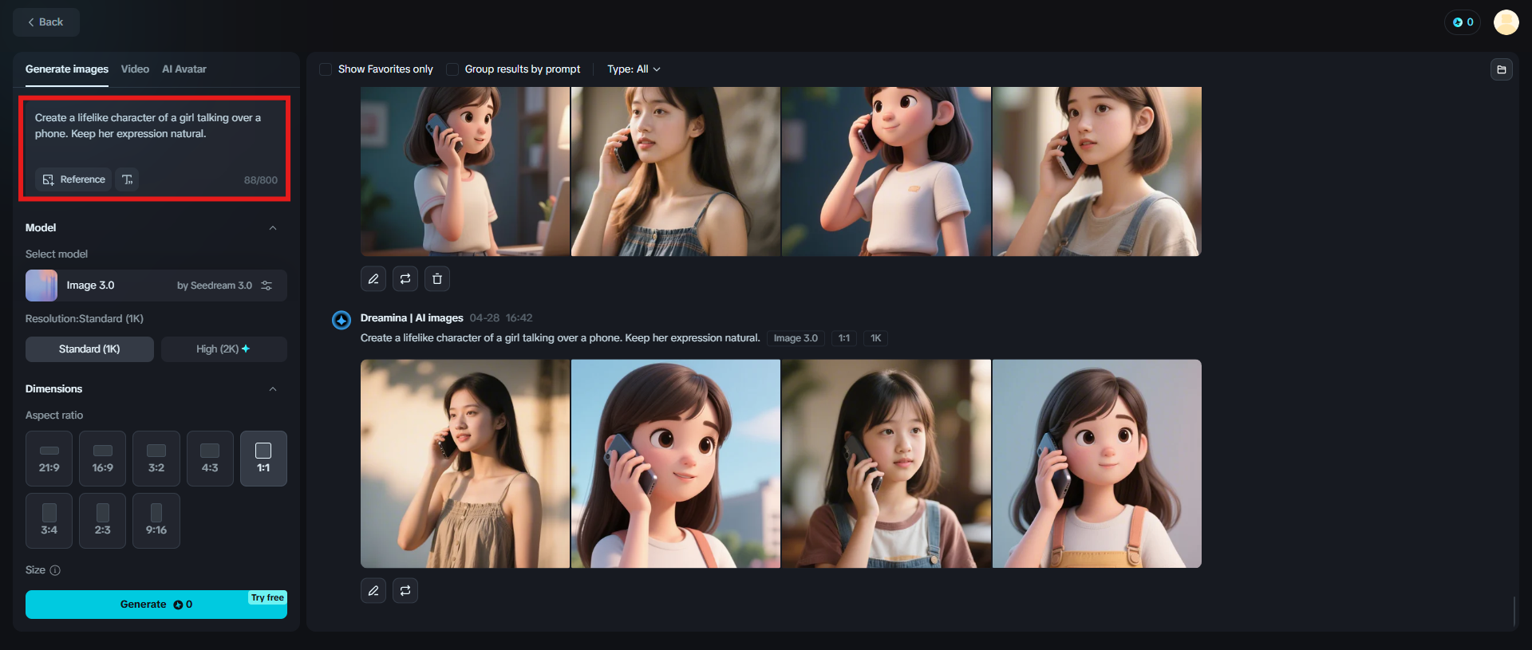This screenshot has height=650, width=1532.
Task: Open the Image 3.0 model selector
Action: [156, 286]
